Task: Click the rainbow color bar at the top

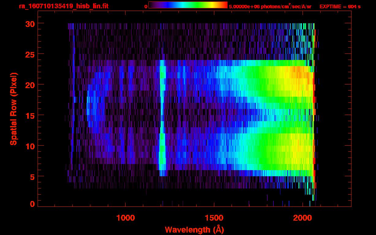Action: pos(188,5)
